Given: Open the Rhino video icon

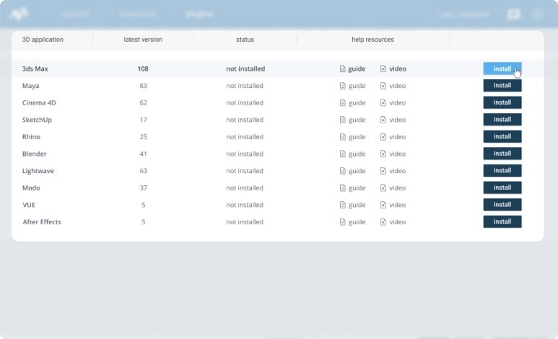Looking at the screenshot, I should pos(383,137).
